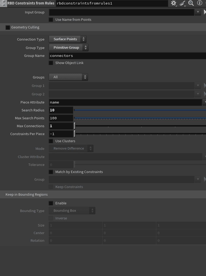Toggle the Geometry Culling checkbox
The width and height of the screenshot is (206, 276).
click(x=8, y=27)
